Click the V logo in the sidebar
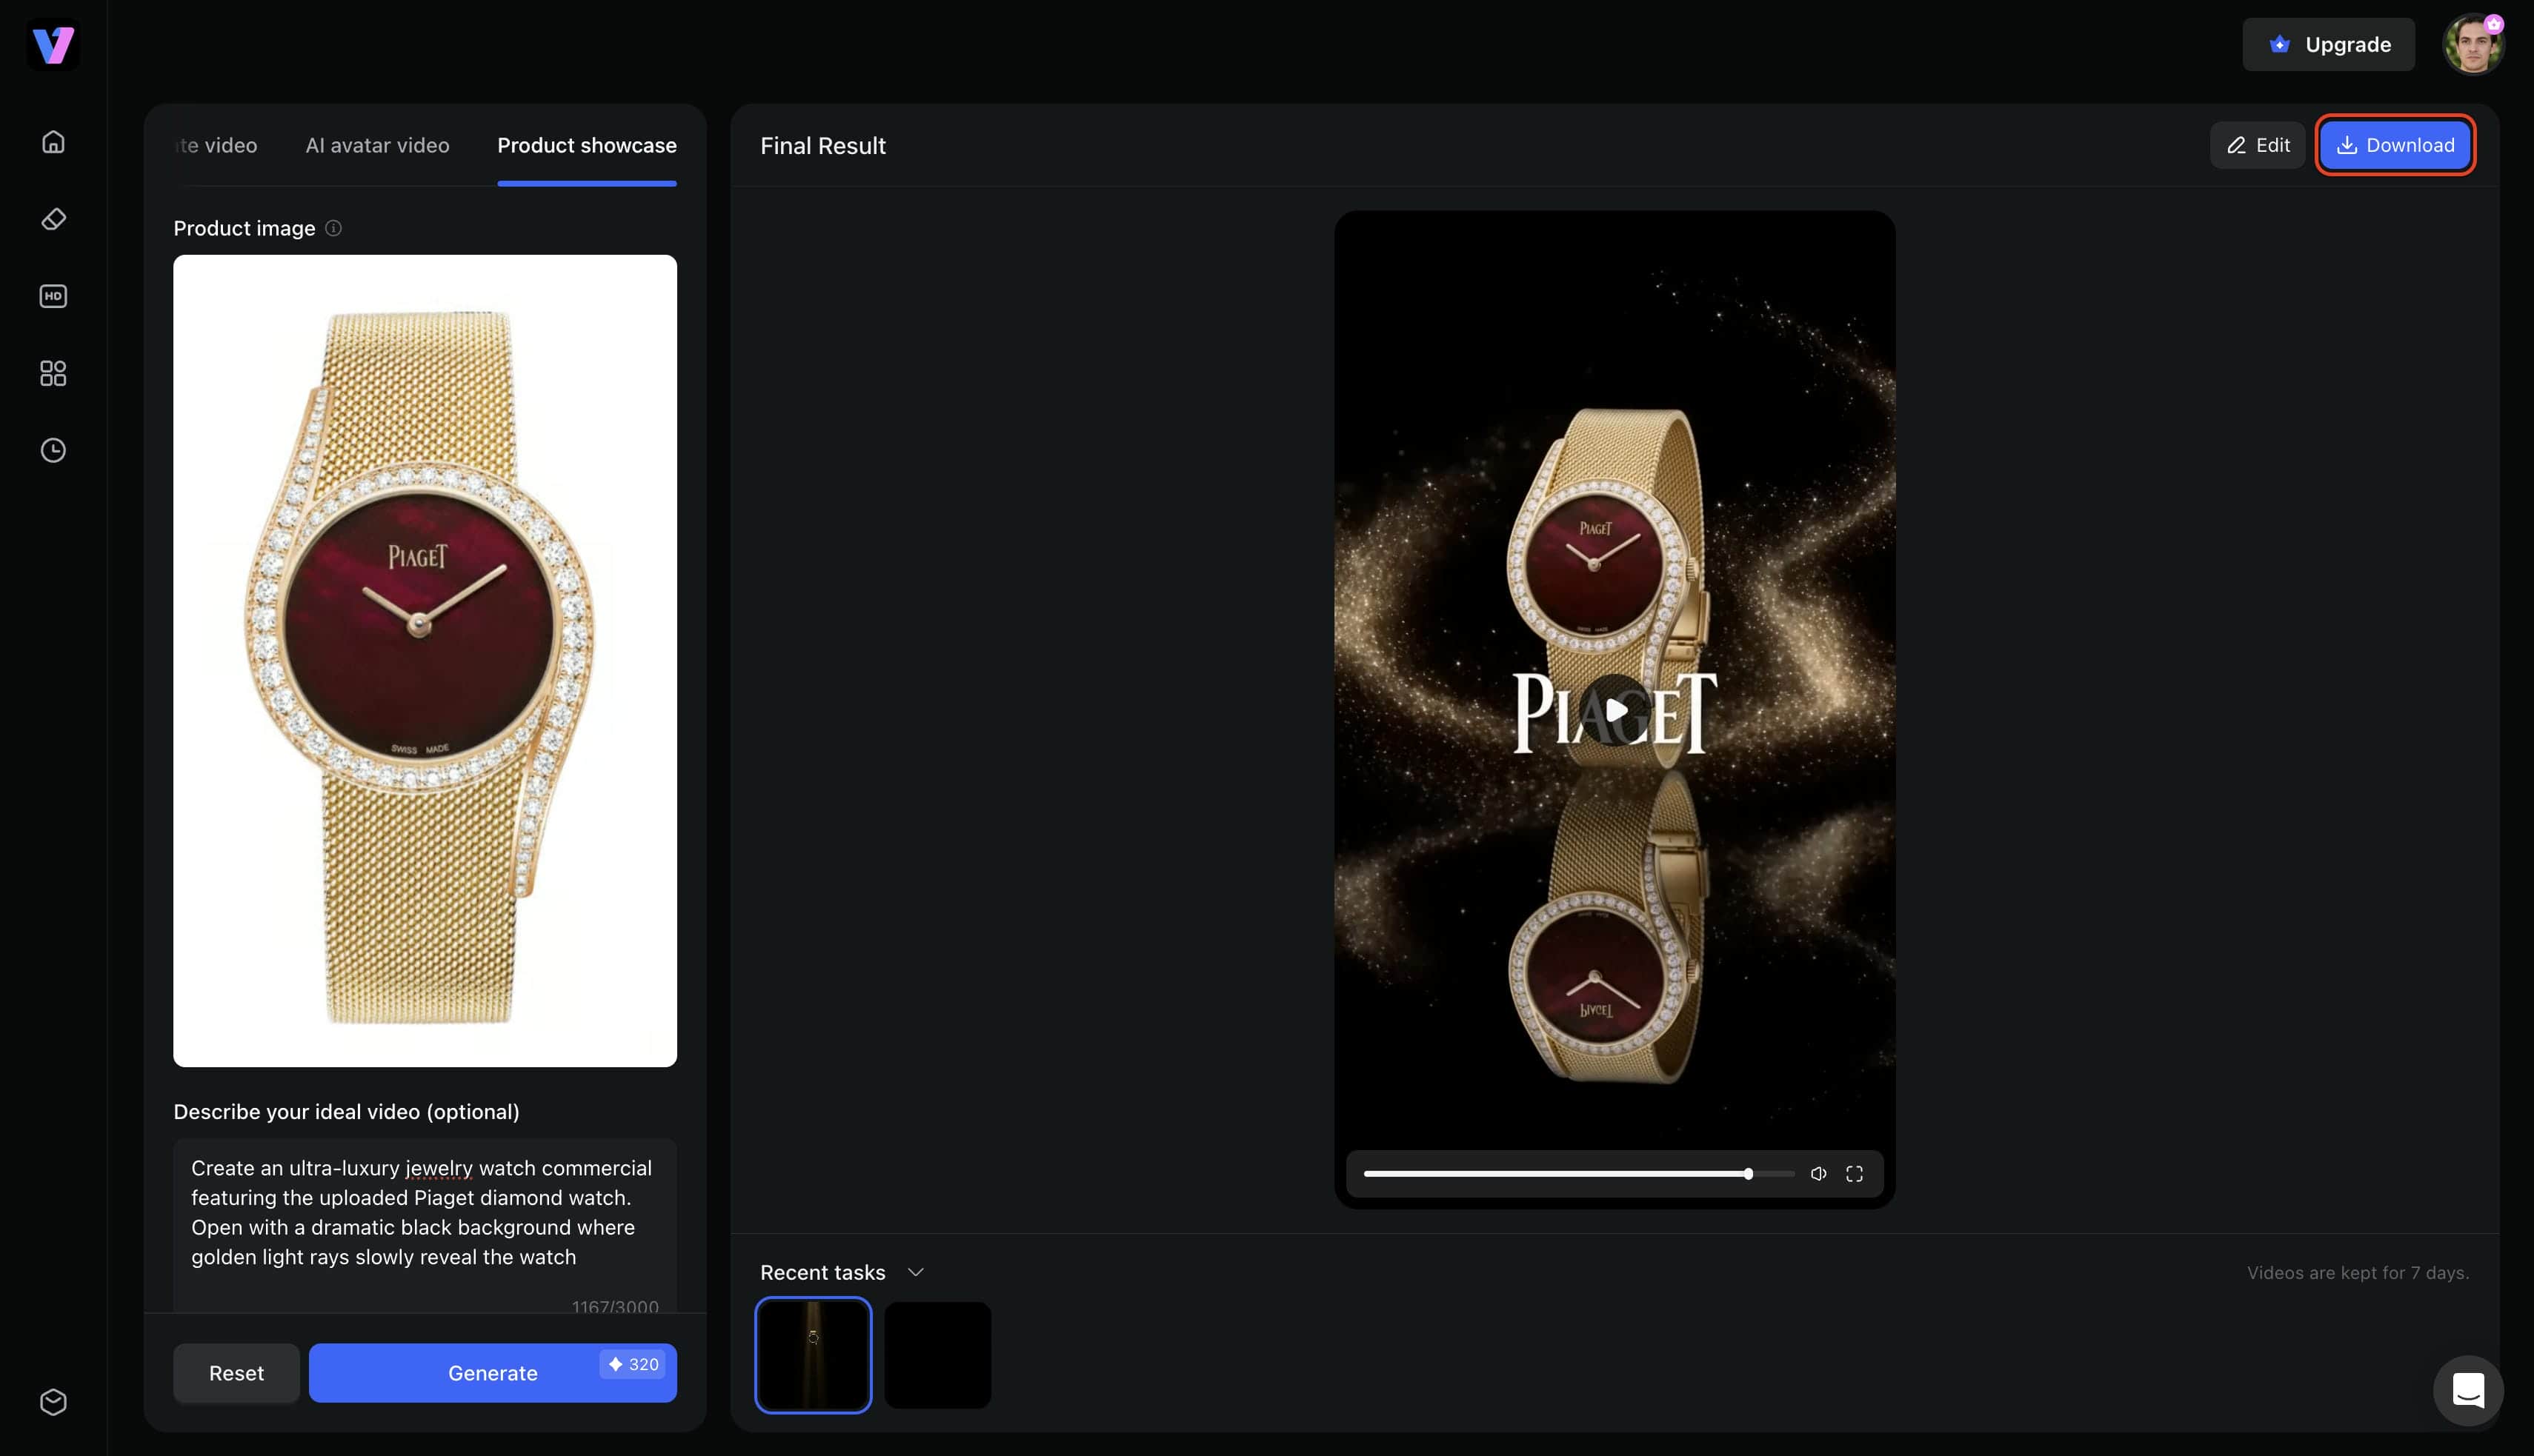This screenshot has height=1456, width=2534. coord(53,45)
